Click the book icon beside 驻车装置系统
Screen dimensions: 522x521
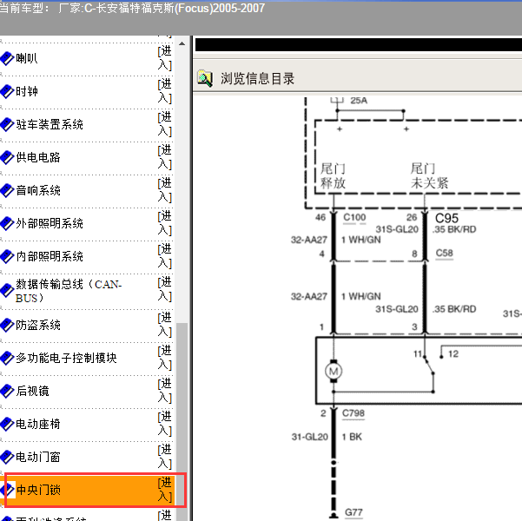pyautogui.click(x=7, y=125)
